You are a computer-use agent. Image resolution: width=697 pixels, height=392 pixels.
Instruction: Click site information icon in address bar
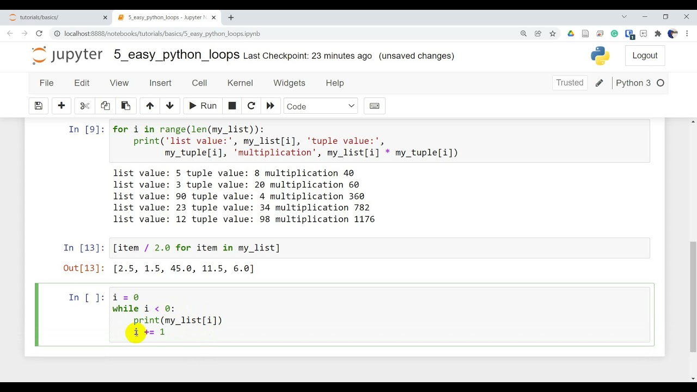(x=57, y=34)
